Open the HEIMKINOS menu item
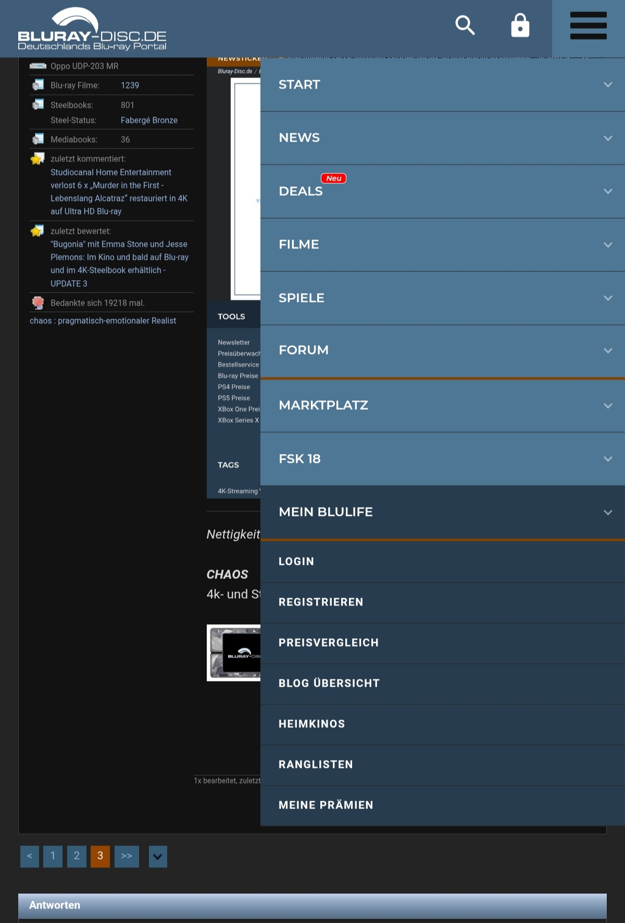 311,724
